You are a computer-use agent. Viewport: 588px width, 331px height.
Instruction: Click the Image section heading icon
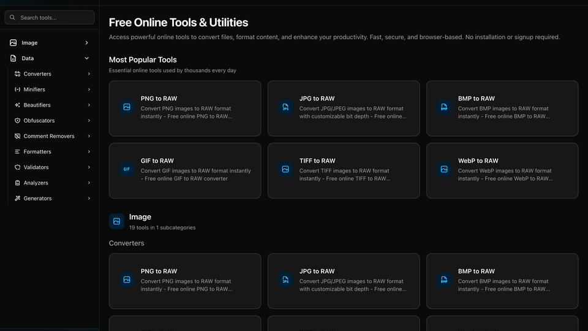(x=116, y=221)
